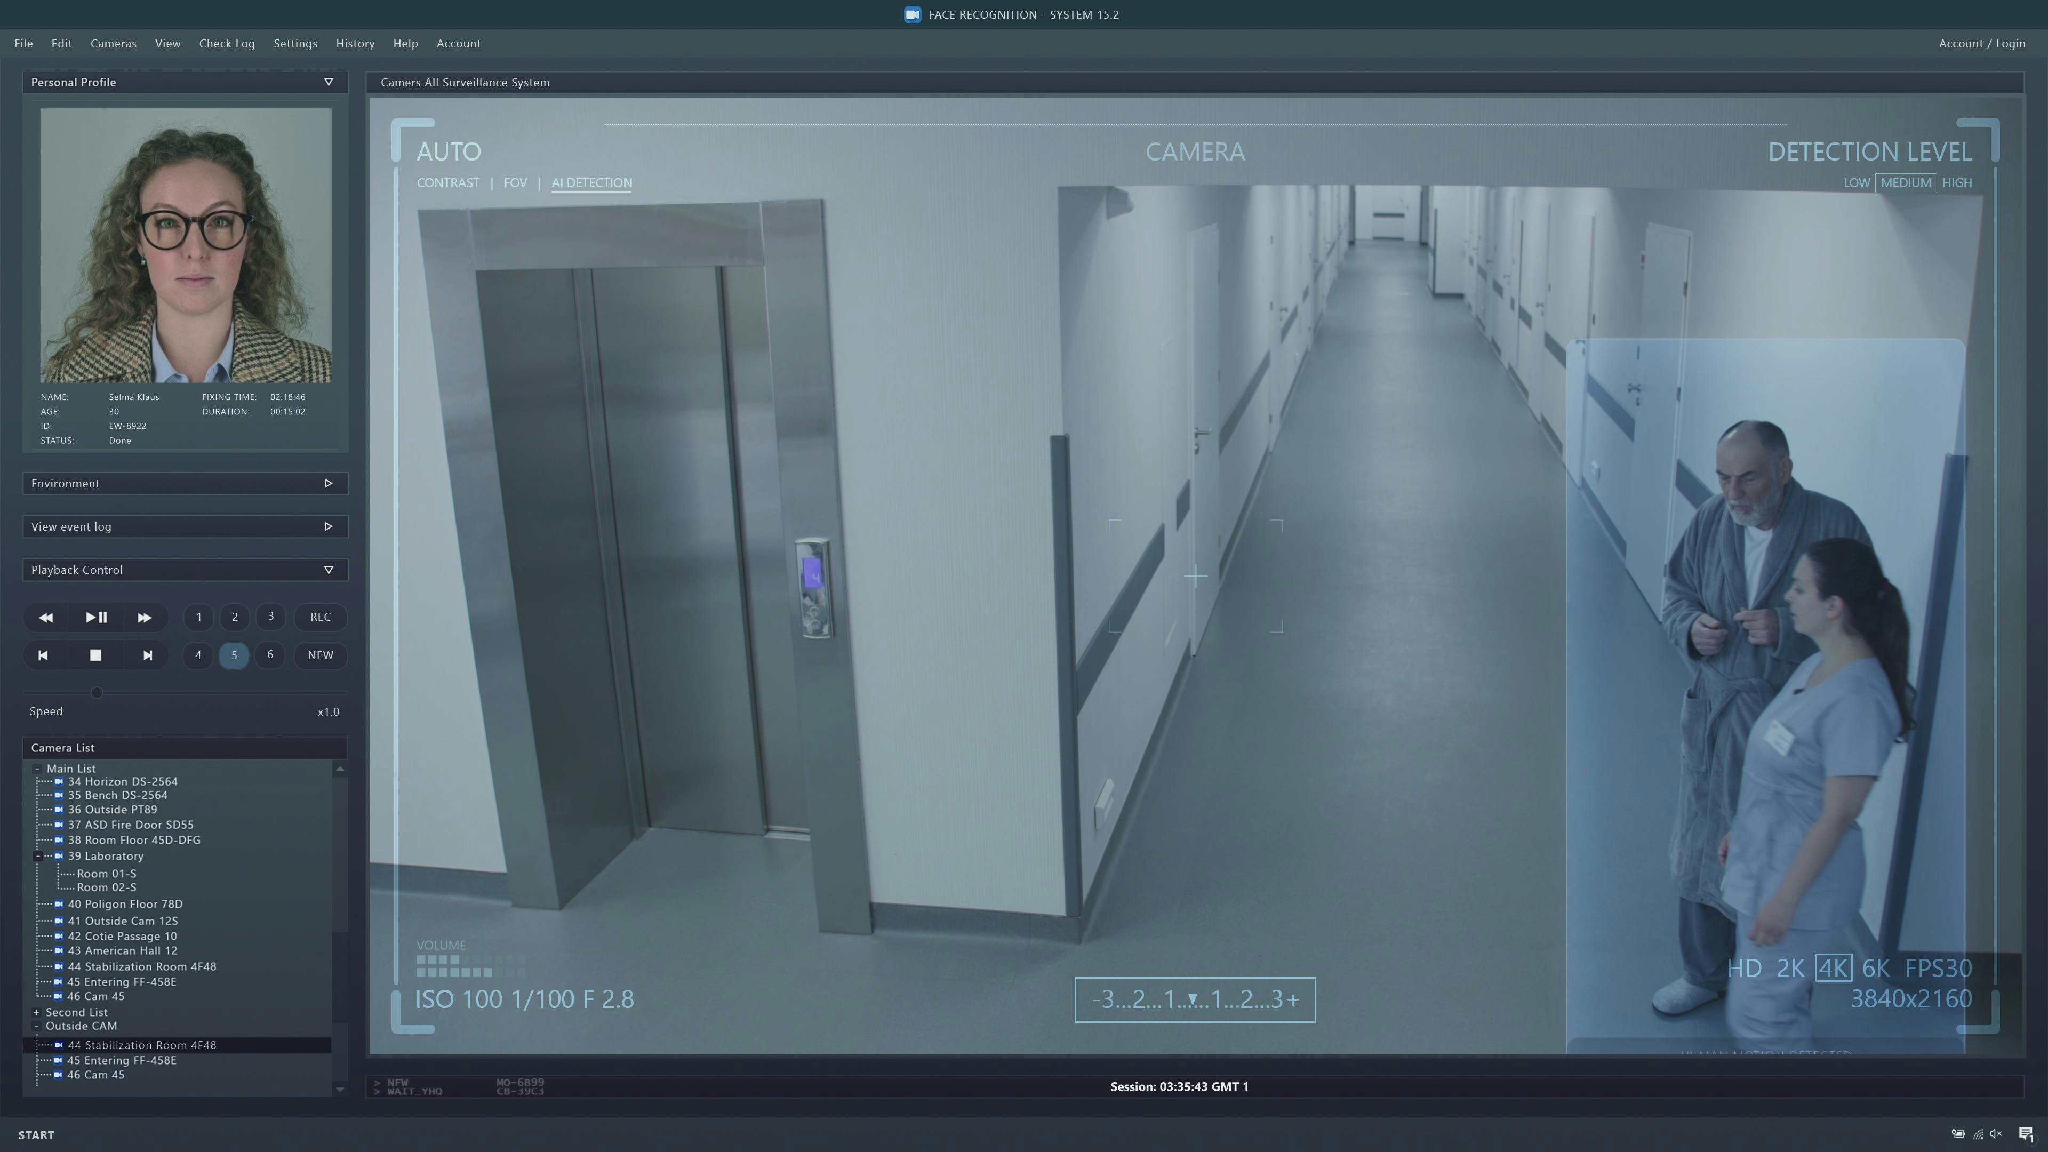Collapse the Personal Profile panel

tap(329, 82)
